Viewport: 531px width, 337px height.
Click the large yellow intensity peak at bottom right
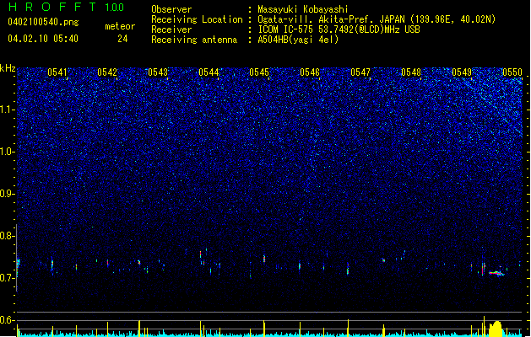[x=496, y=329]
